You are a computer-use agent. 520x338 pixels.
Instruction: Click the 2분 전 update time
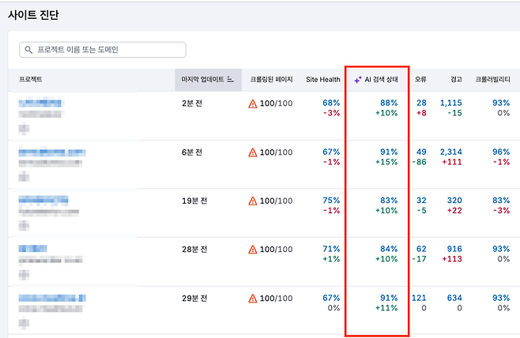(192, 103)
